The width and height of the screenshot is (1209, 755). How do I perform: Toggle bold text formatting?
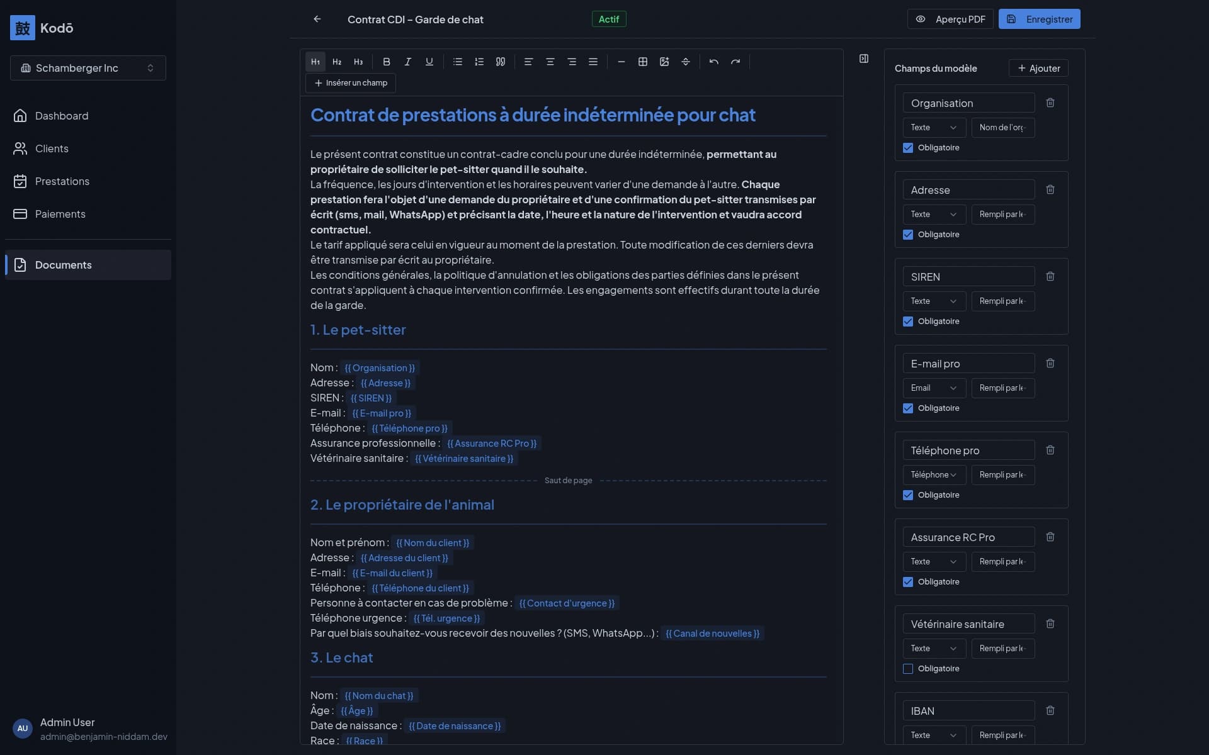[386, 62]
